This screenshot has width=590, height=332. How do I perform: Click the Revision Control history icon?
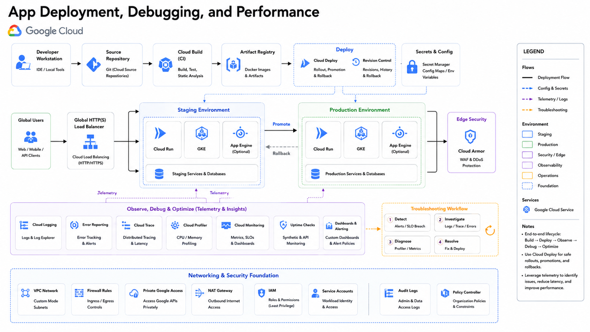[x=355, y=61]
